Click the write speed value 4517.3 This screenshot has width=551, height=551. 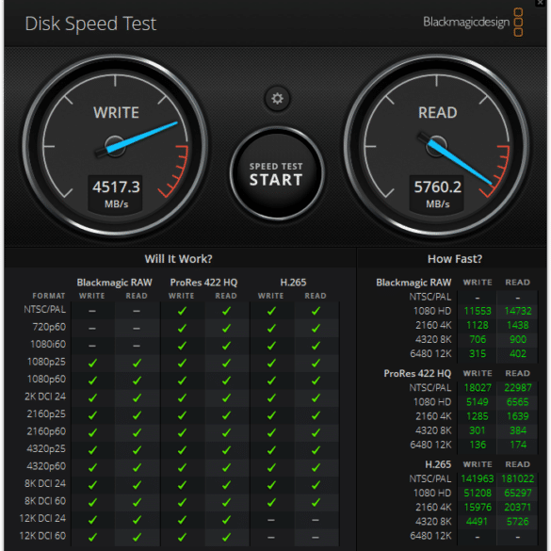pyautogui.click(x=116, y=186)
